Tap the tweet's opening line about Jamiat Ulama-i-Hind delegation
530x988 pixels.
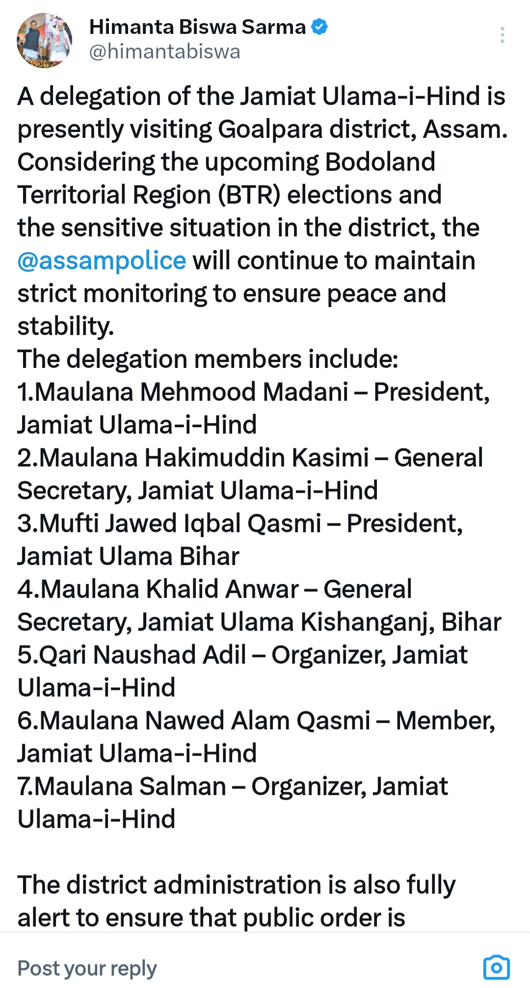click(261, 96)
